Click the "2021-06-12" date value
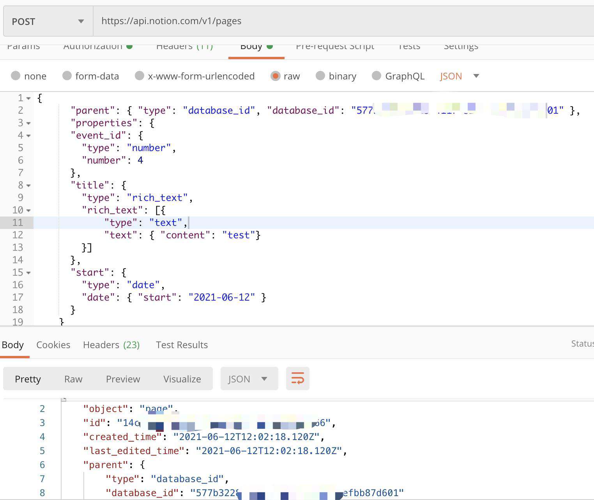This screenshot has height=500, width=594. pyautogui.click(x=222, y=297)
